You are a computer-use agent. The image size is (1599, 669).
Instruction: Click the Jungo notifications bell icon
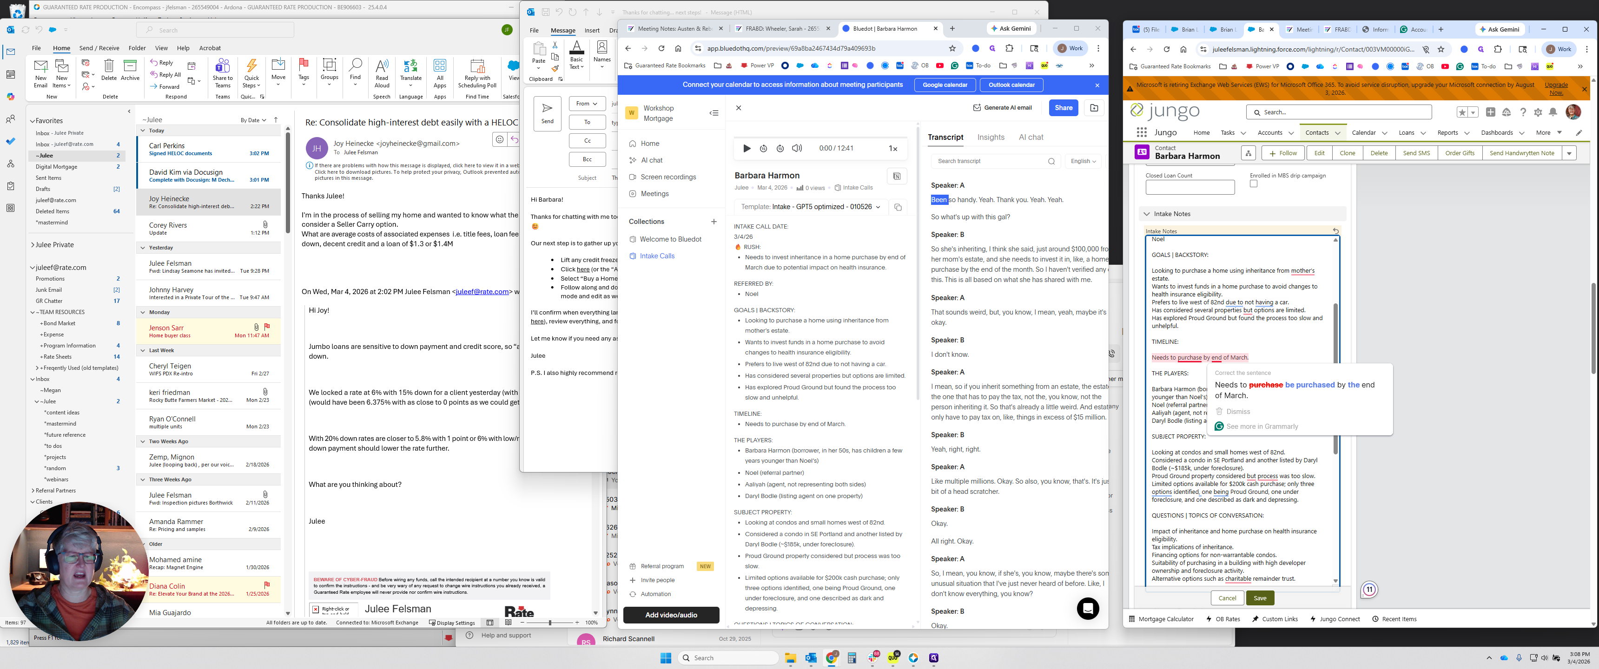tap(1553, 112)
